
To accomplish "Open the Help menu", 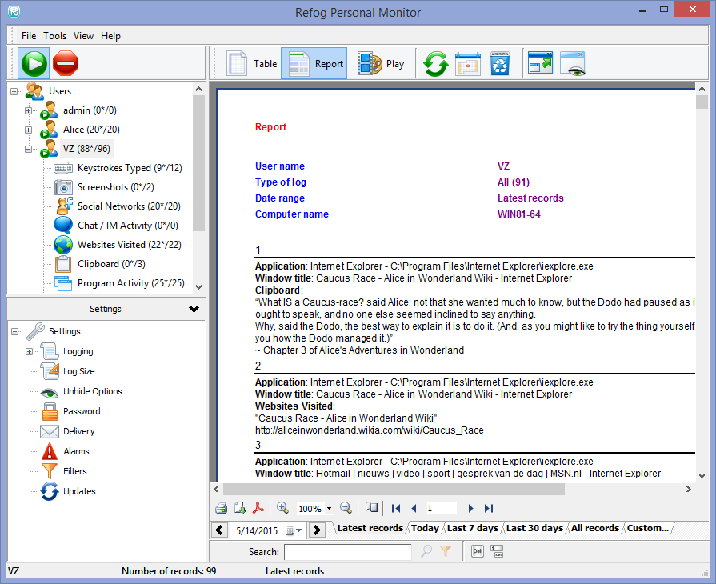I will [110, 36].
